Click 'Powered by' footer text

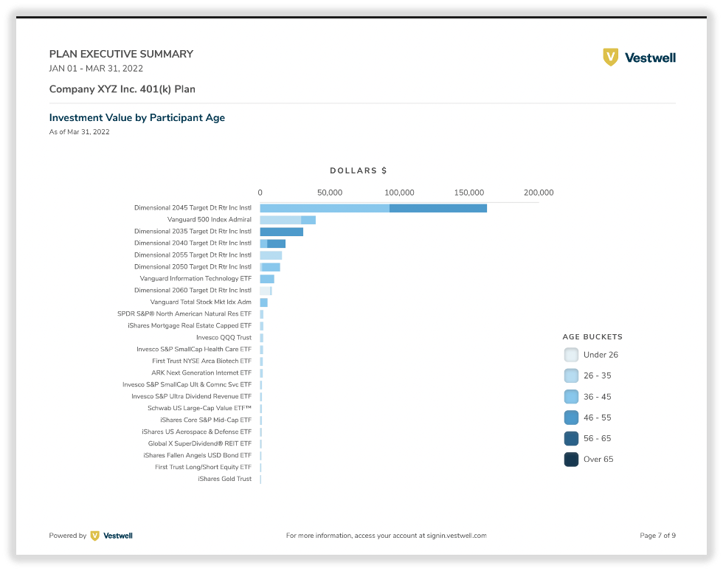click(68, 536)
